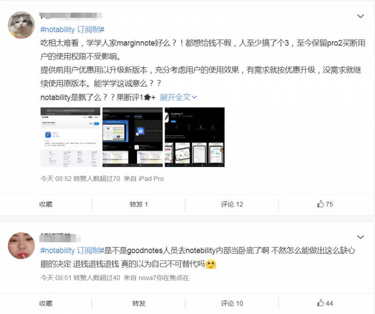Viewport: 375px width, 314px height.
Task: Click 转发 1 on the first post
Action: coord(139,204)
